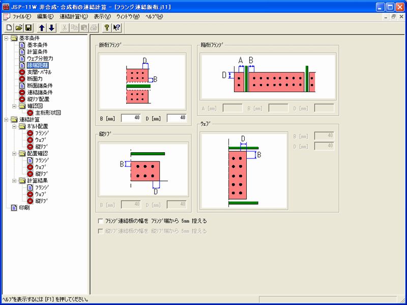Collapse the 連結計算 tree folder
This screenshot has width=407, height=305.
click(x=6, y=119)
